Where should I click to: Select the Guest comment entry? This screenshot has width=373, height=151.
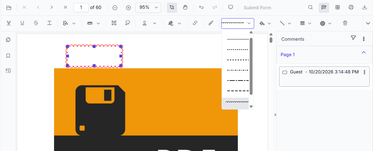point(324,77)
